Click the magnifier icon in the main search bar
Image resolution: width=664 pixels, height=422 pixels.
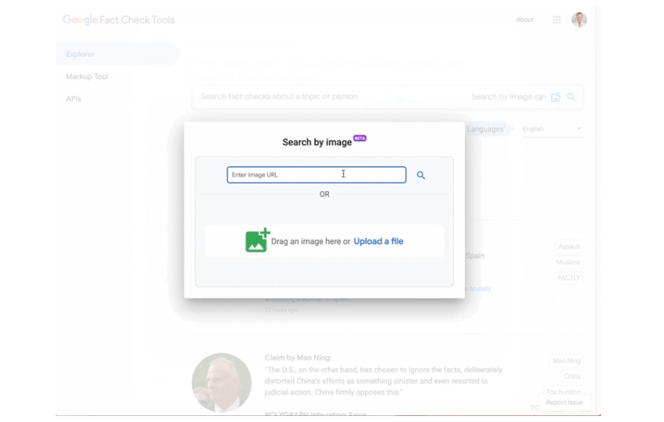pyautogui.click(x=572, y=97)
